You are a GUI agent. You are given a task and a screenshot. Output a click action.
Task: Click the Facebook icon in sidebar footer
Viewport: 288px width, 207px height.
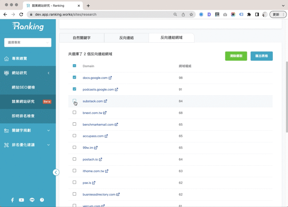pyautogui.click(x=12, y=200)
